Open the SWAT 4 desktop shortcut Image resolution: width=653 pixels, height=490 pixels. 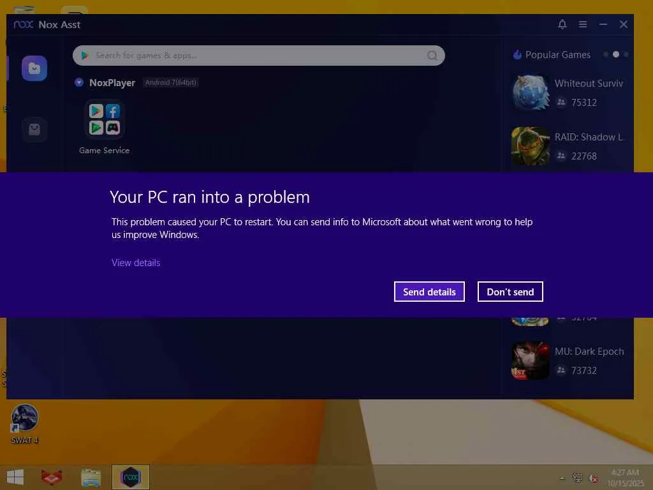click(x=25, y=424)
